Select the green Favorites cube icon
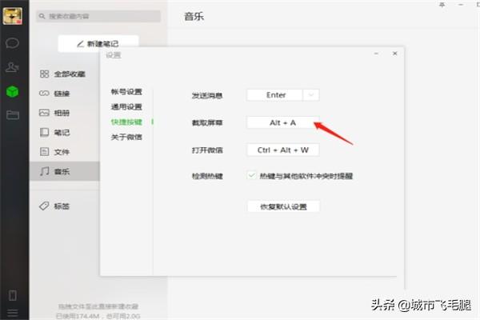This screenshot has width=480, height=320. pyautogui.click(x=13, y=91)
